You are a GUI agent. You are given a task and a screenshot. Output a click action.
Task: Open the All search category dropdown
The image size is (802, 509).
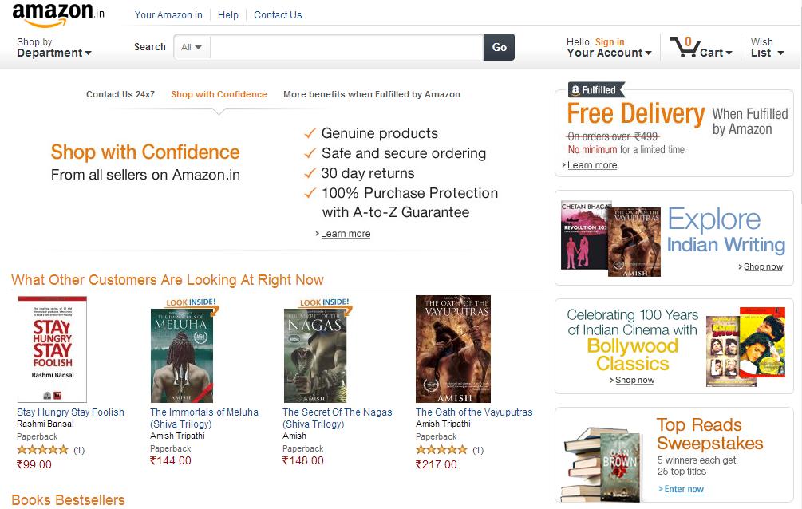pyautogui.click(x=192, y=47)
